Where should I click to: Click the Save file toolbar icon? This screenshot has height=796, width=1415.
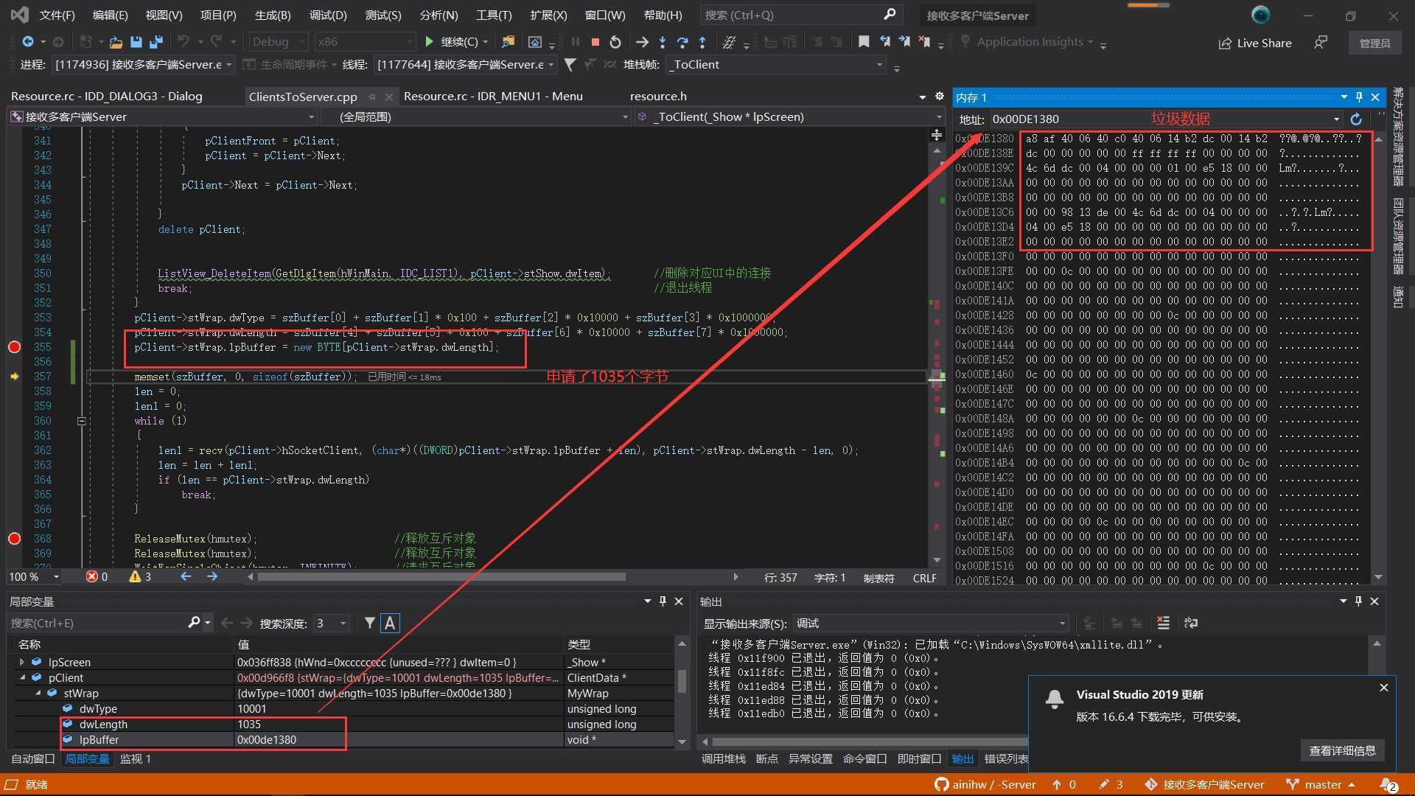tap(136, 42)
